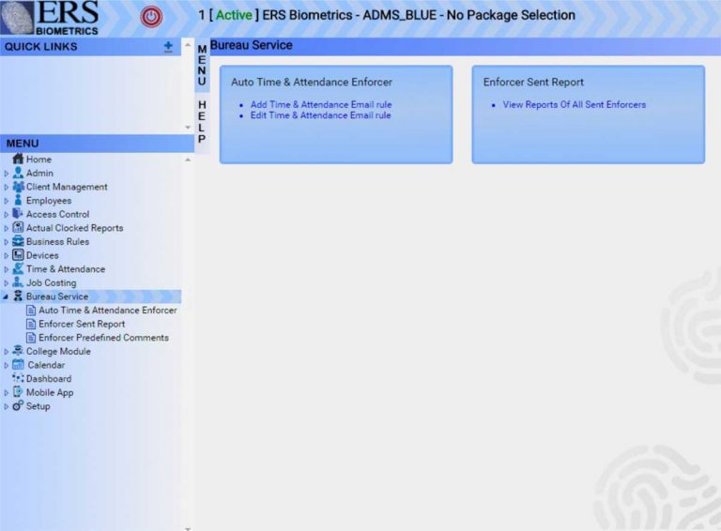Expand the Client Management tree node
The image size is (721, 531).
[6, 188]
